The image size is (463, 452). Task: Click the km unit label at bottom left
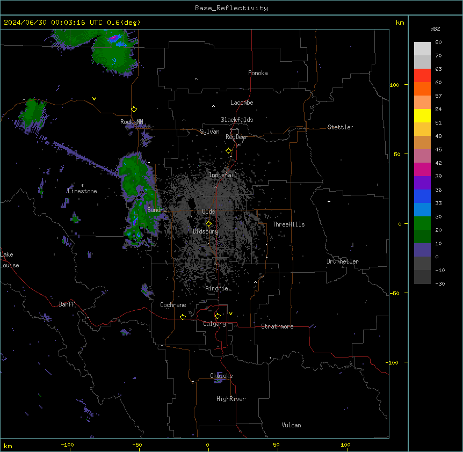[8, 446]
